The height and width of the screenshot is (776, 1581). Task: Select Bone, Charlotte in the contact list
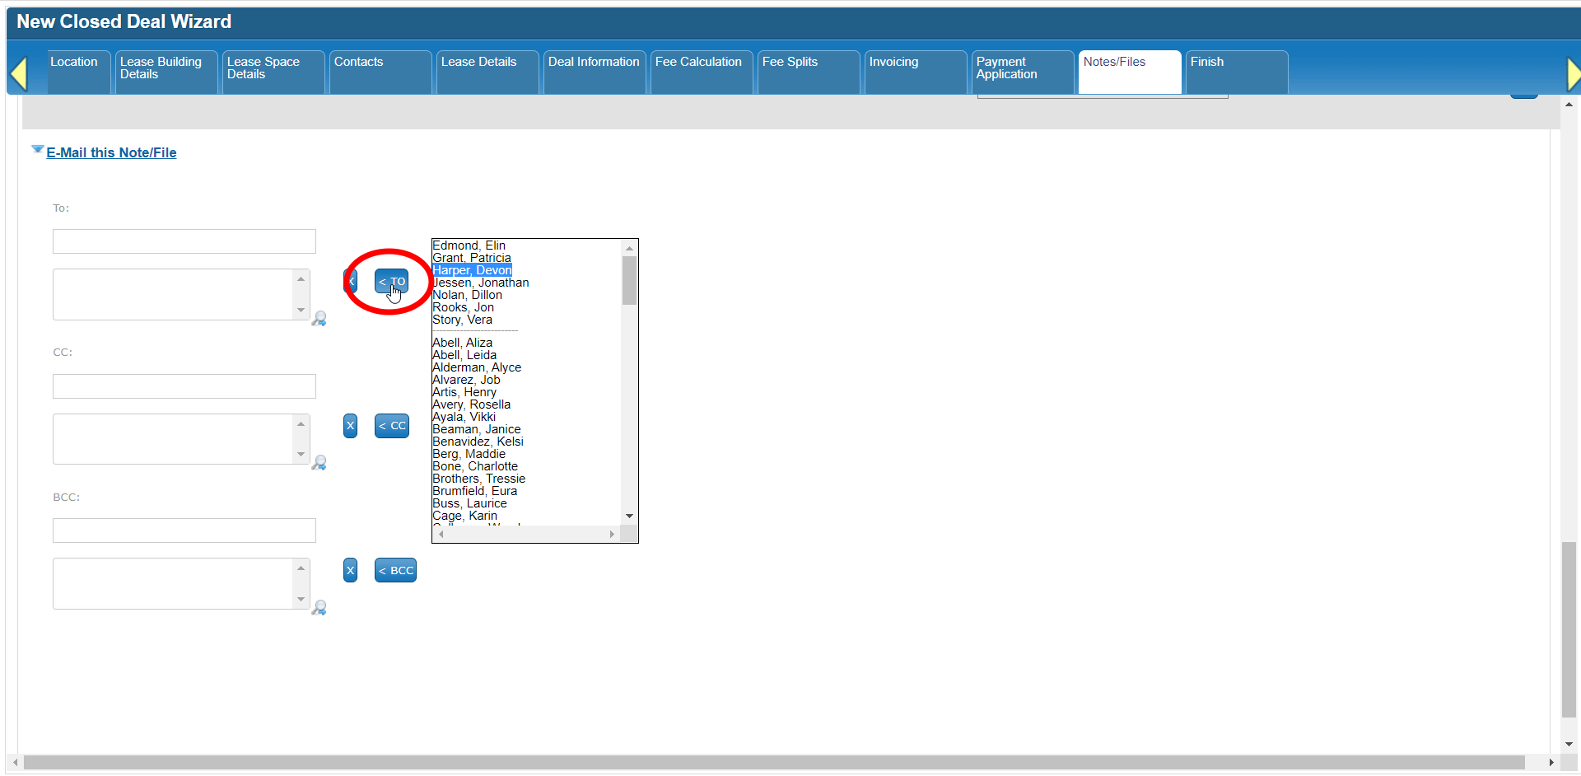(475, 466)
